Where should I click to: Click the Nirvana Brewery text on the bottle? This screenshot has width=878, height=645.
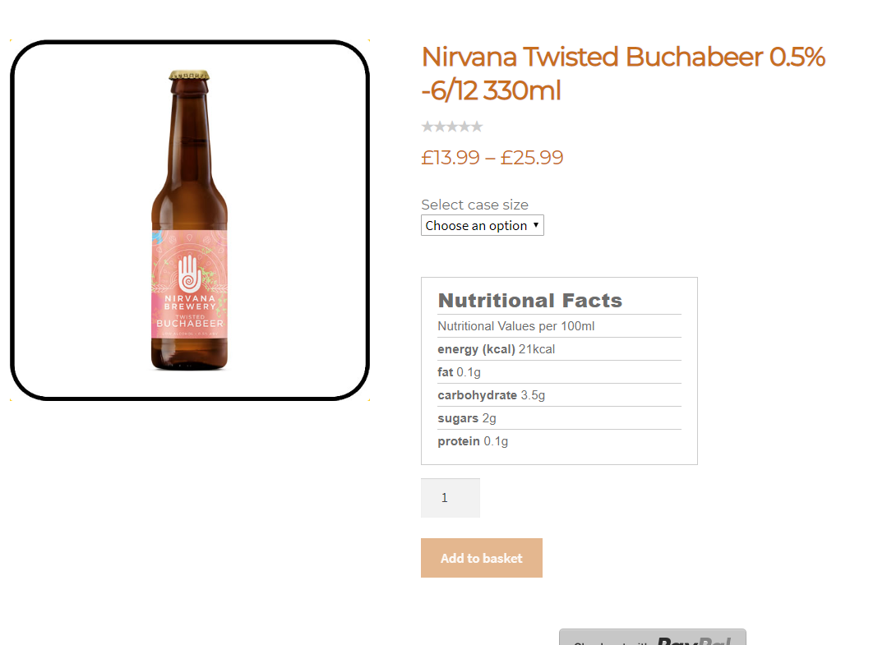point(189,302)
